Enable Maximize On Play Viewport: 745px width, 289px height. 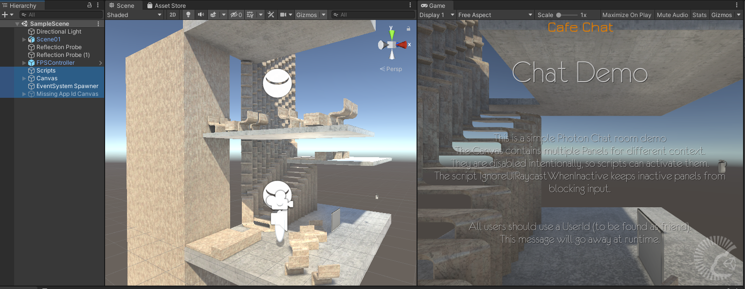627,15
